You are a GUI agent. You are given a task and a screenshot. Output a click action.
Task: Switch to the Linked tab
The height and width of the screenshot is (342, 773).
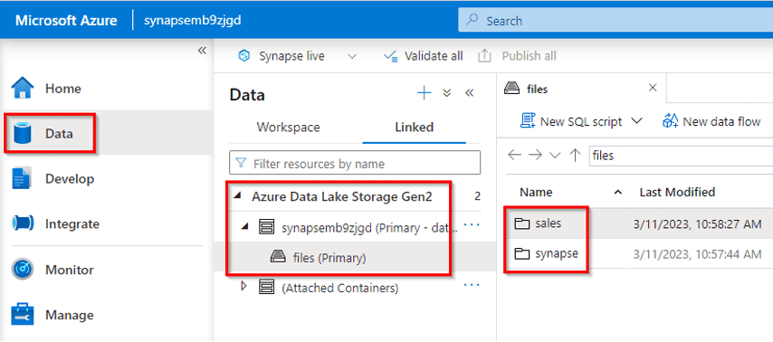(415, 128)
